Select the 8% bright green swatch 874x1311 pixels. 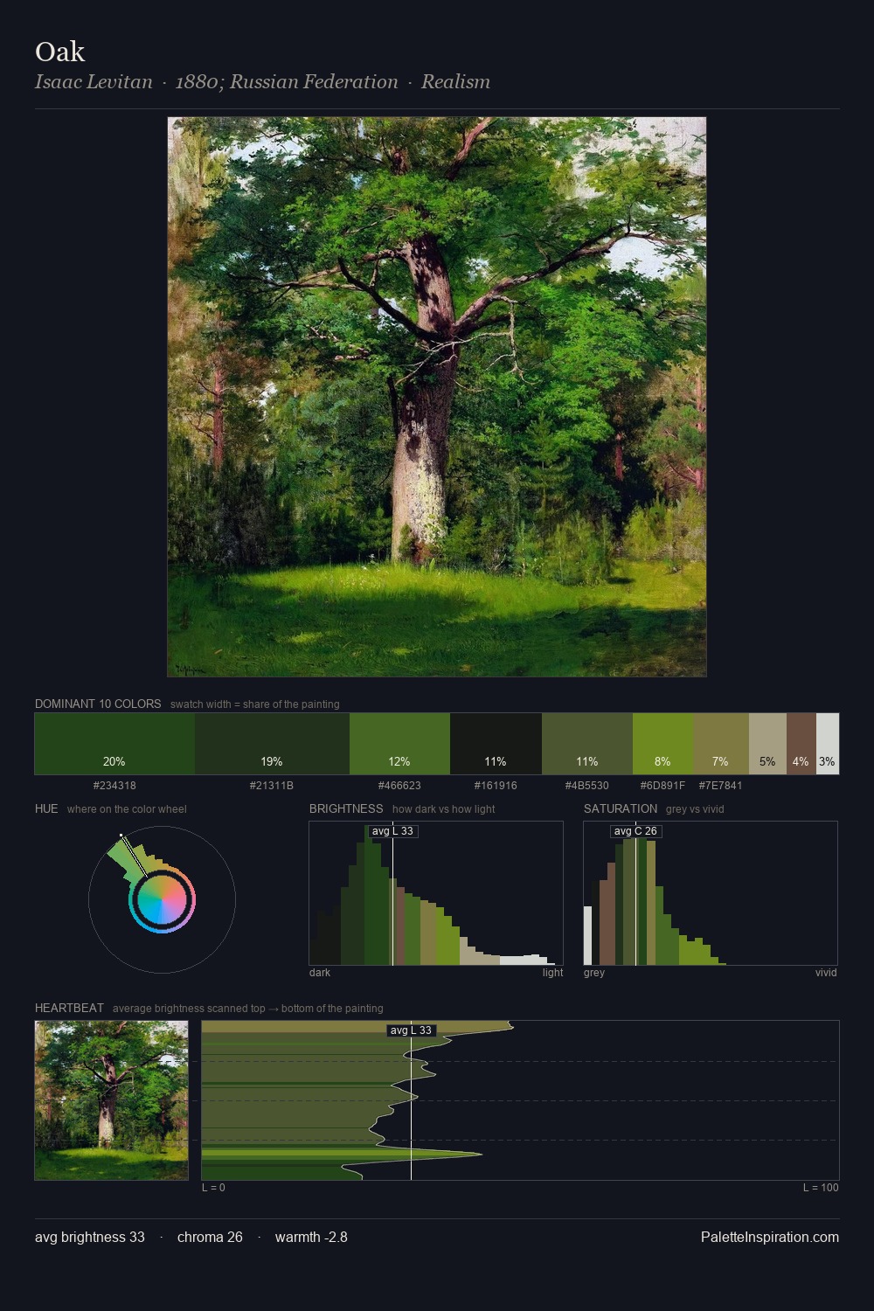tap(662, 744)
